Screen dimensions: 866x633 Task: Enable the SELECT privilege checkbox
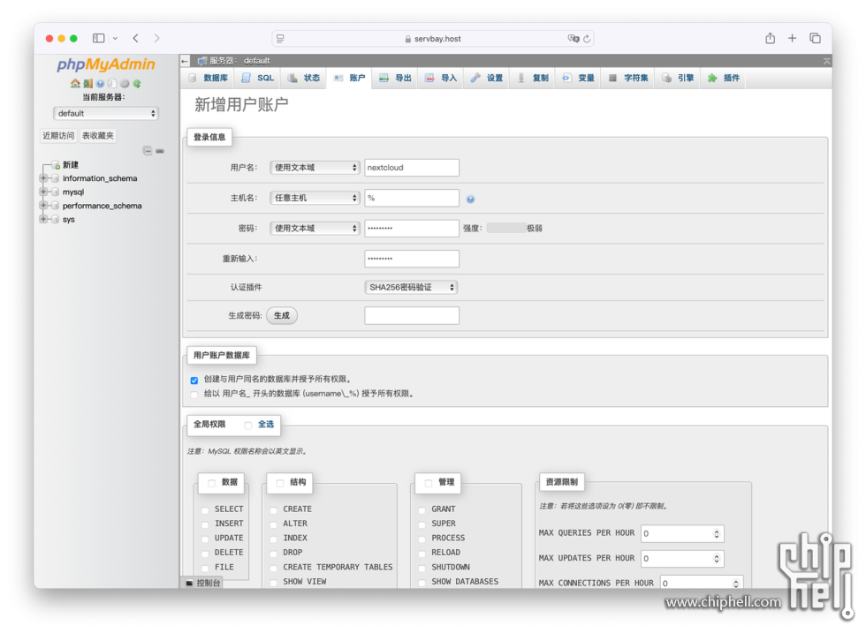click(x=205, y=510)
